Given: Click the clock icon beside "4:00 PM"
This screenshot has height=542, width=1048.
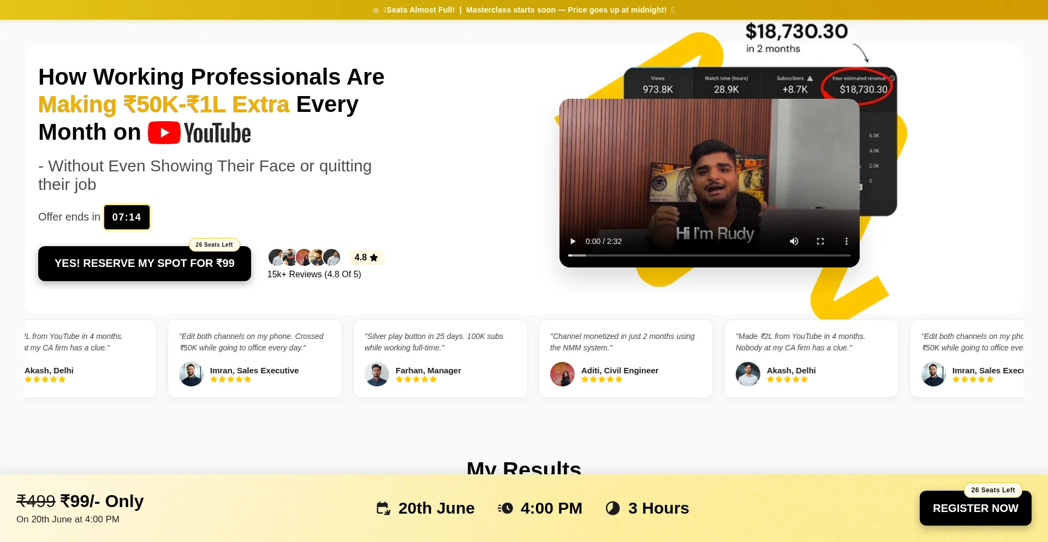Looking at the screenshot, I should 505,508.
